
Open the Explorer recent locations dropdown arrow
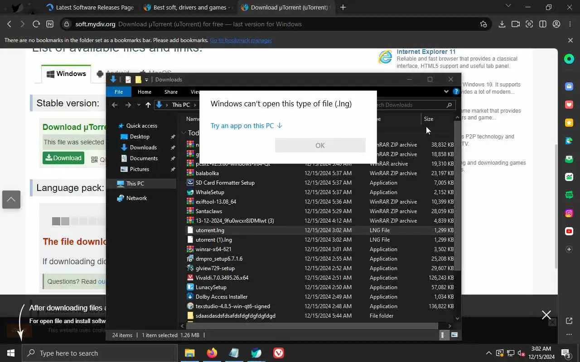pyautogui.click(x=138, y=105)
